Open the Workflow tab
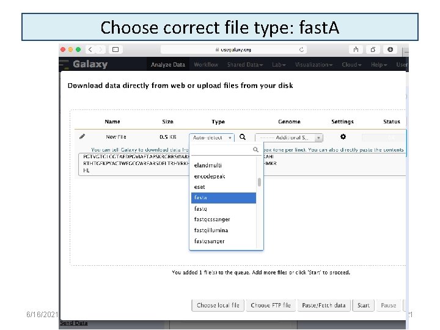The height and width of the screenshot is (330, 440). tap(206, 65)
